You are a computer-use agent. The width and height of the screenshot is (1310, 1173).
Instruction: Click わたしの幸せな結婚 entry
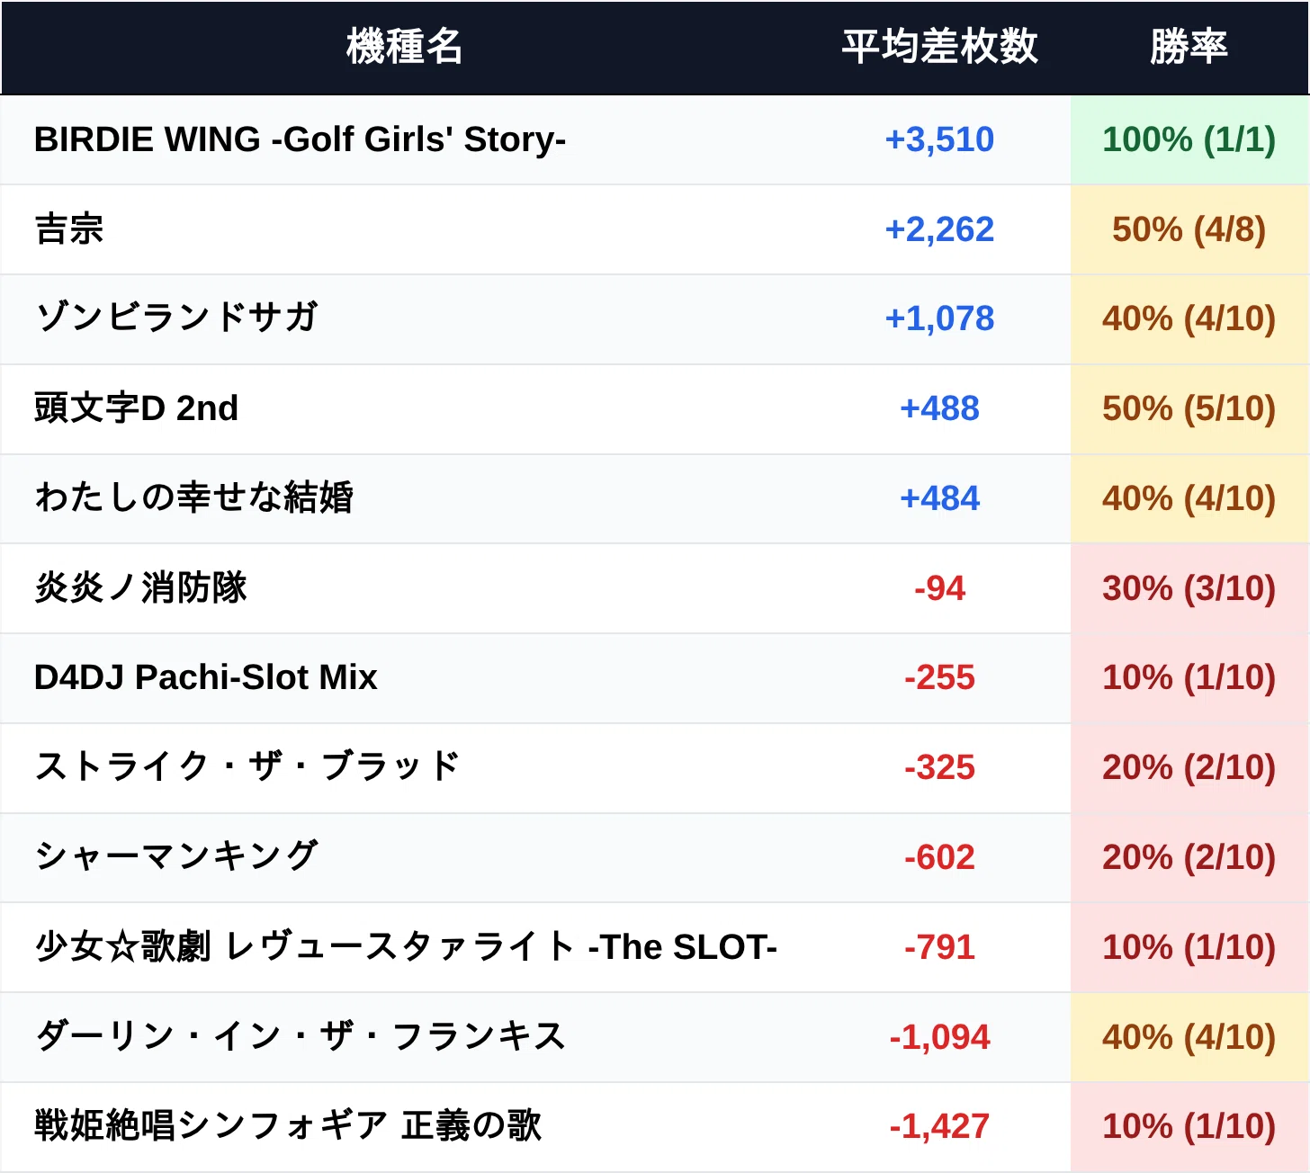pos(193,497)
